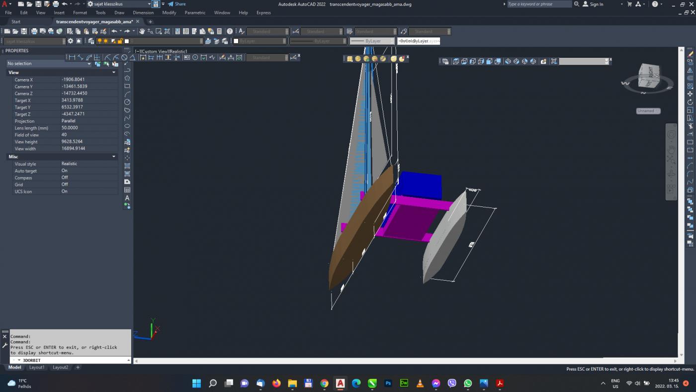Select the Pan hand tool in toolbar
Screen dimensions: 696x392
pyautogui.click(x=142, y=31)
